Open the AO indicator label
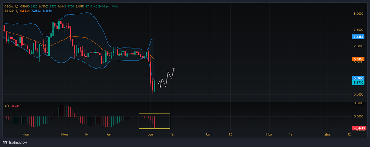 pyautogui.click(x=6, y=106)
